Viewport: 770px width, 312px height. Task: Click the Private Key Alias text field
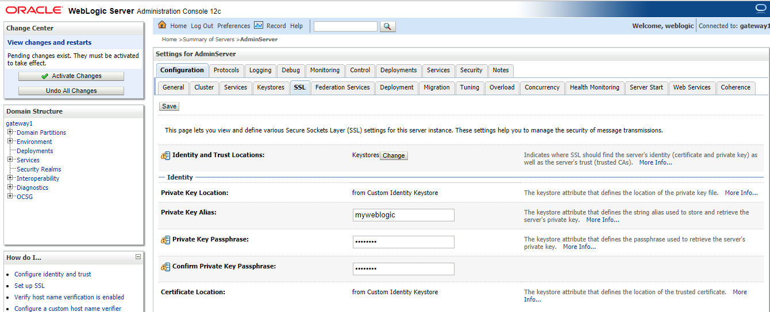coord(403,215)
